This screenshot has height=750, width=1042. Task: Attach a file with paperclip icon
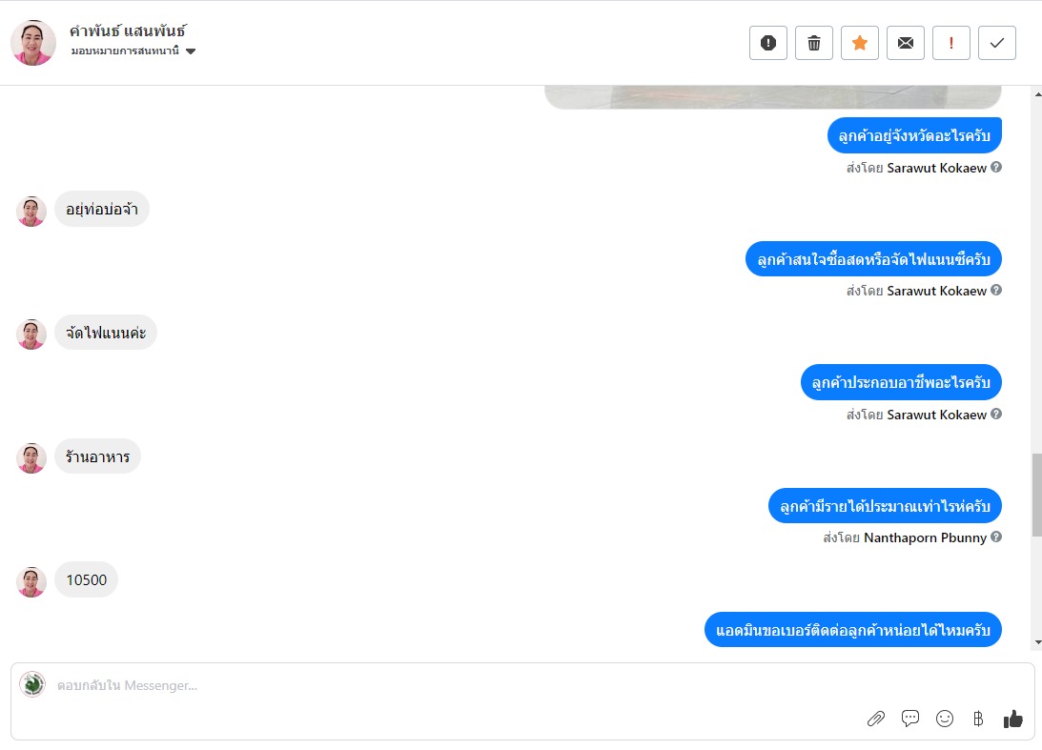[876, 719]
